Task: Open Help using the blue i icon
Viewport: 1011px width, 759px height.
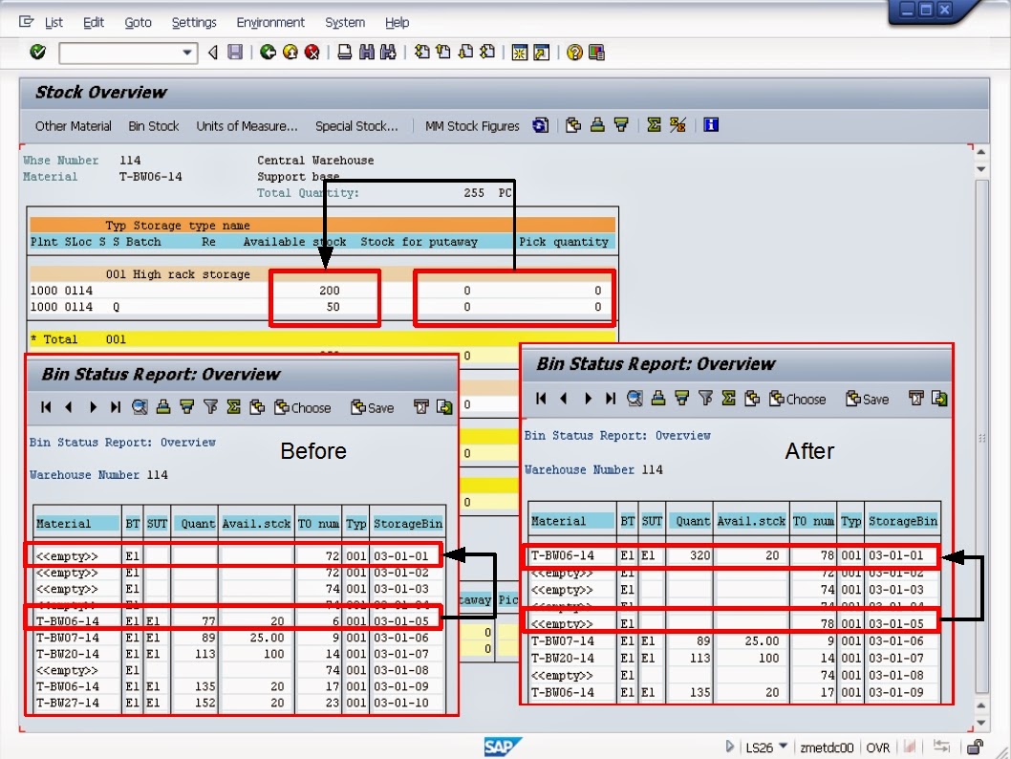Action: [712, 125]
